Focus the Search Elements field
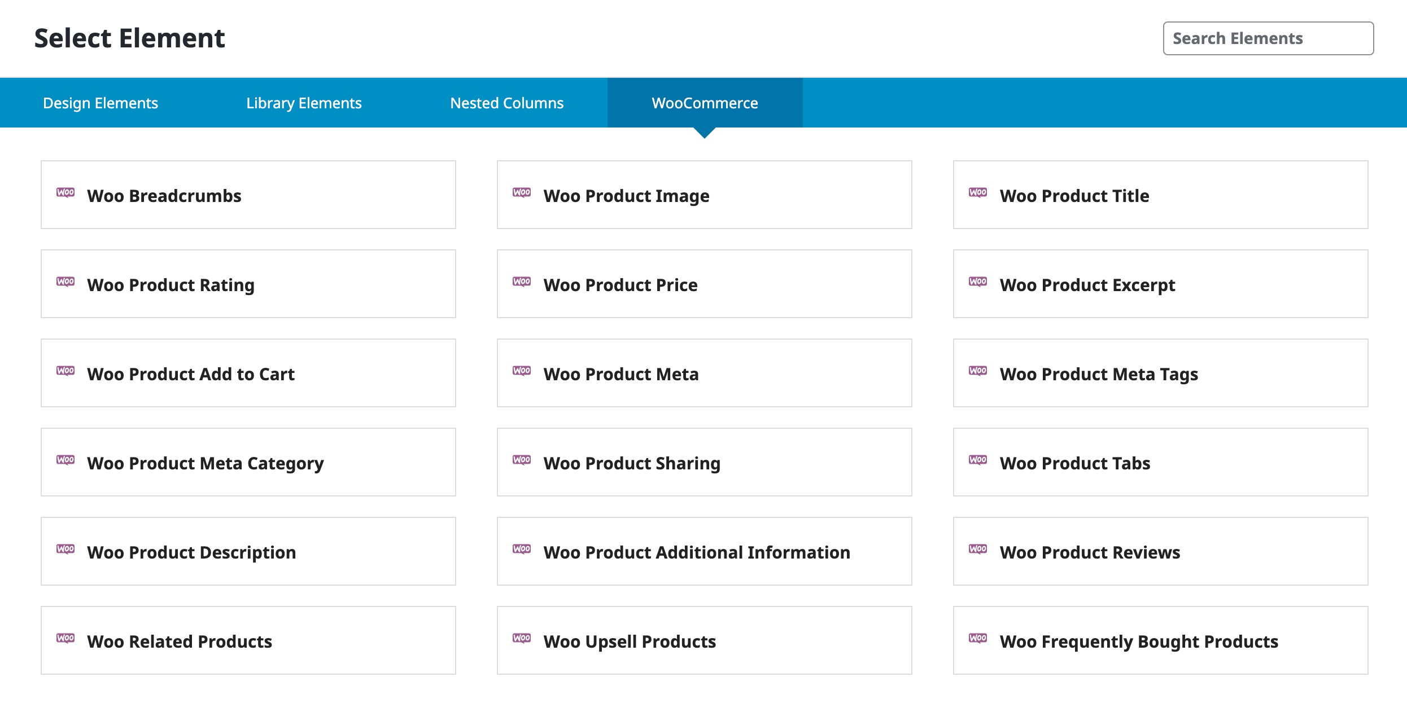Viewport: 1407px width, 712px height. click(1268, 38)
